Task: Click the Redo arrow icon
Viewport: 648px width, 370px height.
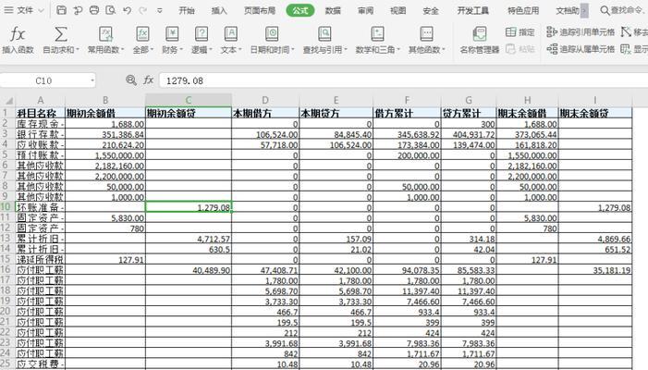Action: click(x=143, y=10)
